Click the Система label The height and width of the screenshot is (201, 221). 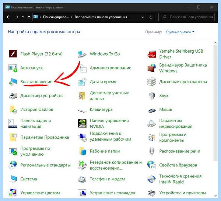[x=29, y=179]
